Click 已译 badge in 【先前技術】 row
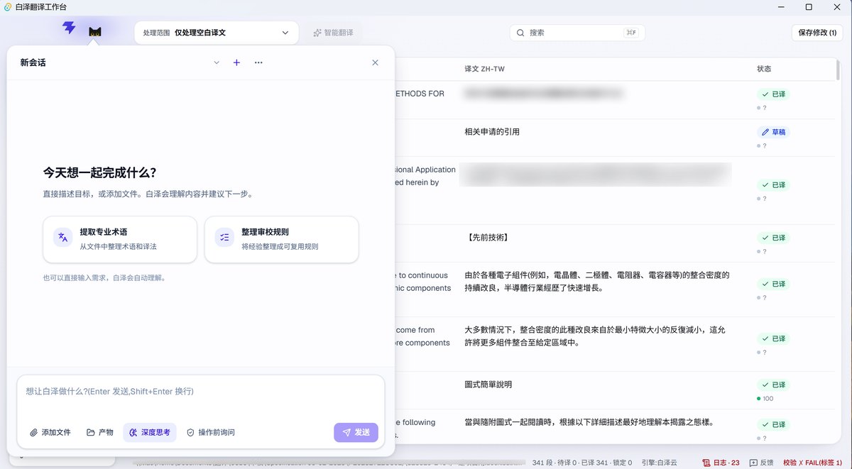The height and width of the screenshot is (469, 852). (x=773, y=238)
